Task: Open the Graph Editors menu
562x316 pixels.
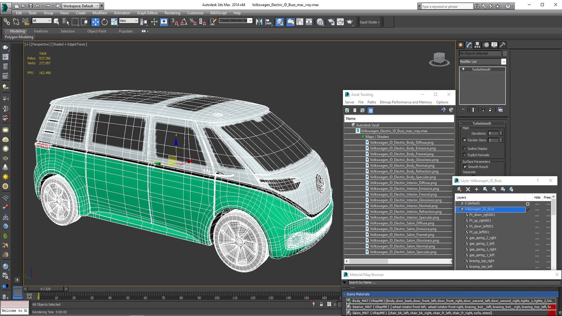Action: click(147, 13)
